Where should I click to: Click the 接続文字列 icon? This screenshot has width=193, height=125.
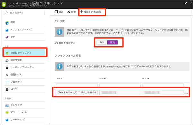[7, 61]
